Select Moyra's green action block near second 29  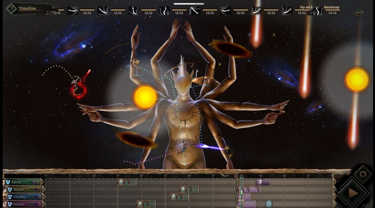pos(189,189)
